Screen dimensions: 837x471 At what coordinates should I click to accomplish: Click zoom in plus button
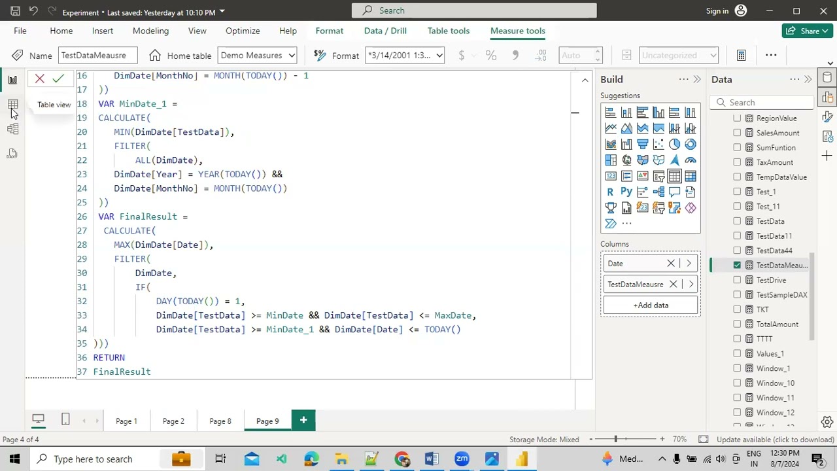[662, 440]
